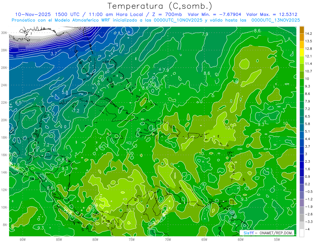Click the 90W longitude axis label
Image resolution: width=314 pixels, height=243 pixels.
tap(23, 240)
